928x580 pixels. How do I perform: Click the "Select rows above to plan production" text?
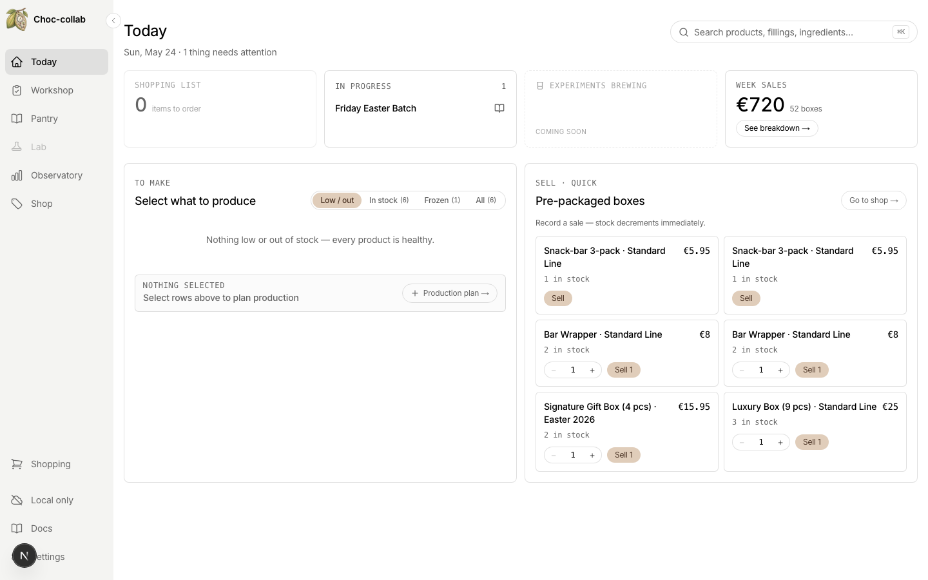tap(221, 298)
